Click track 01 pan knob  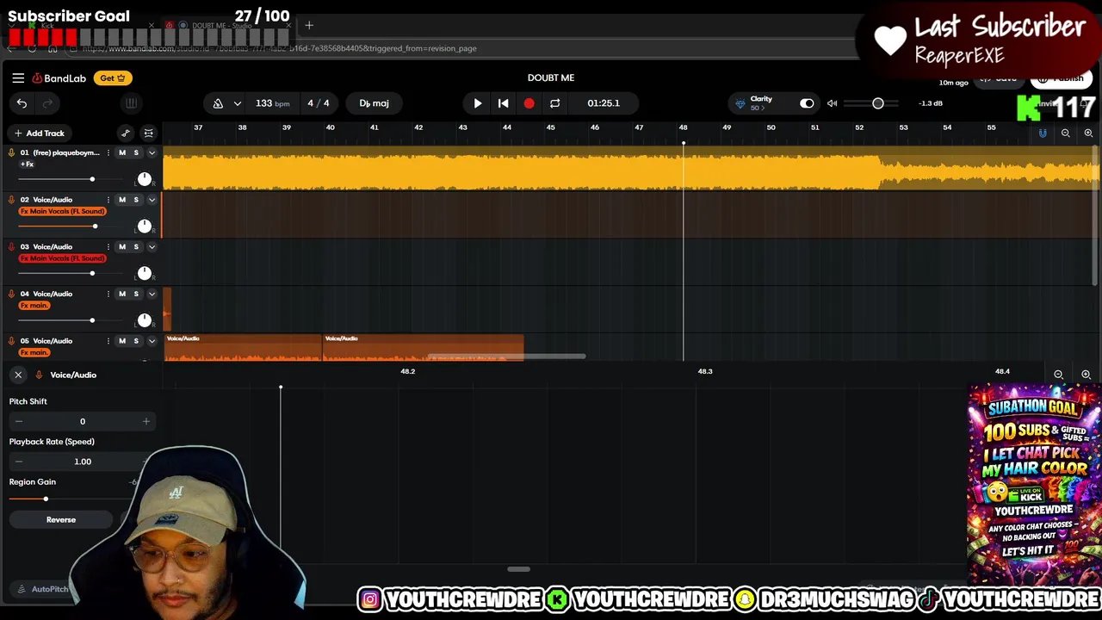tap(144, 179)
